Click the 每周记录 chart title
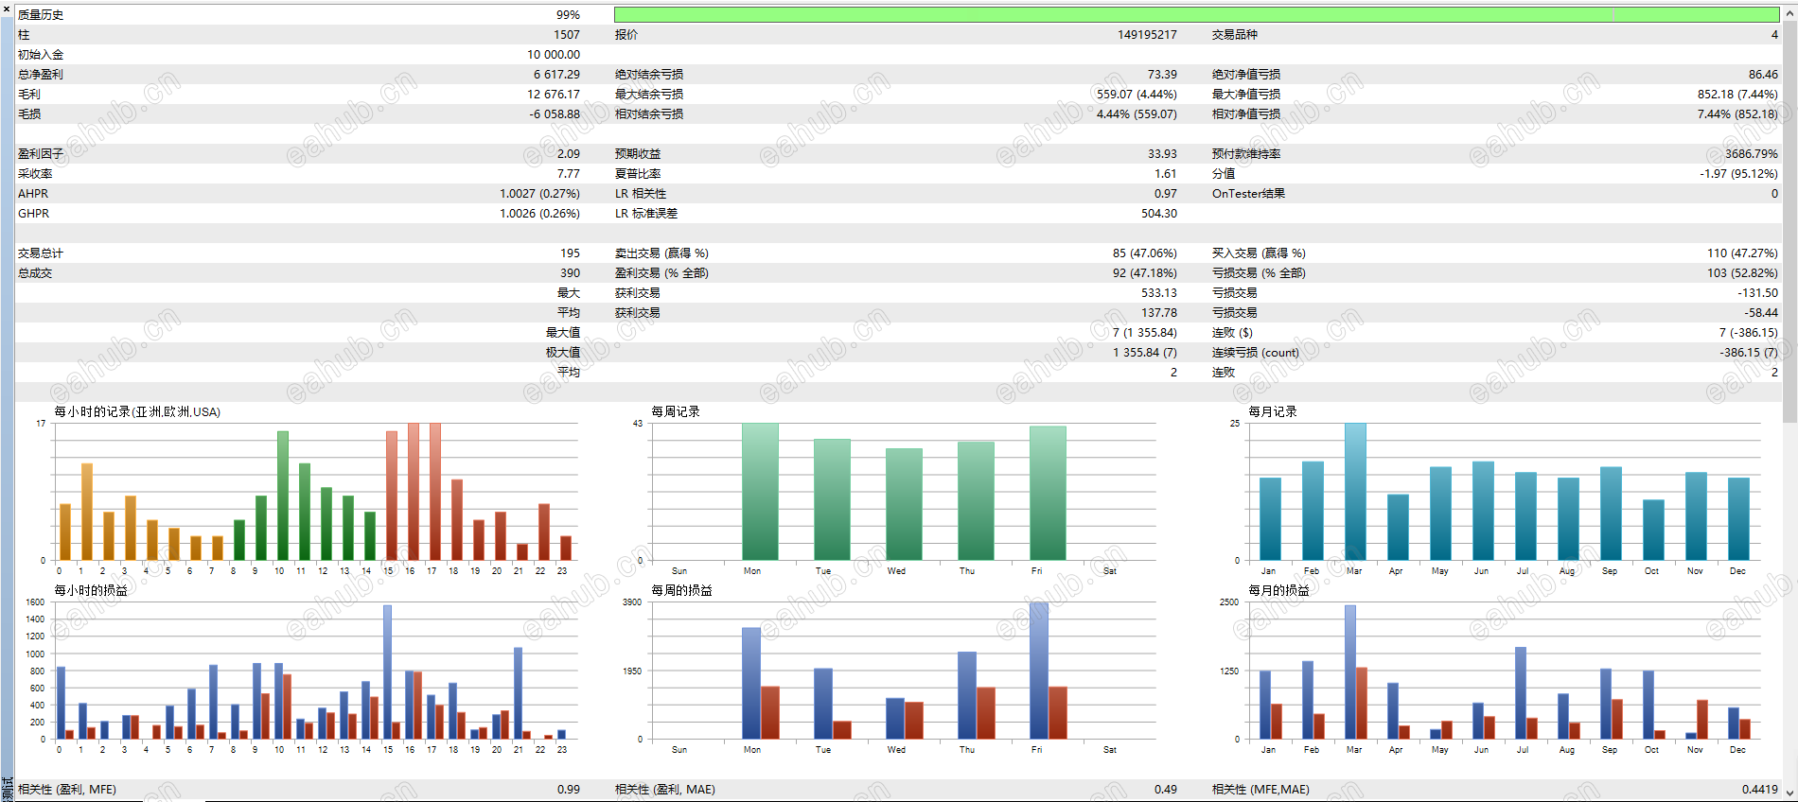This screenshot has height=802, width=1798. point(676,412)
